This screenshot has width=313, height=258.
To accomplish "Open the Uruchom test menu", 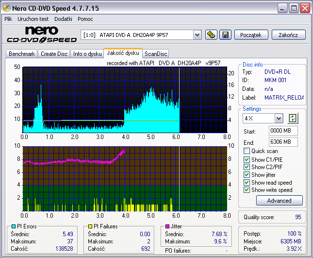I will (x=33, y=19).
